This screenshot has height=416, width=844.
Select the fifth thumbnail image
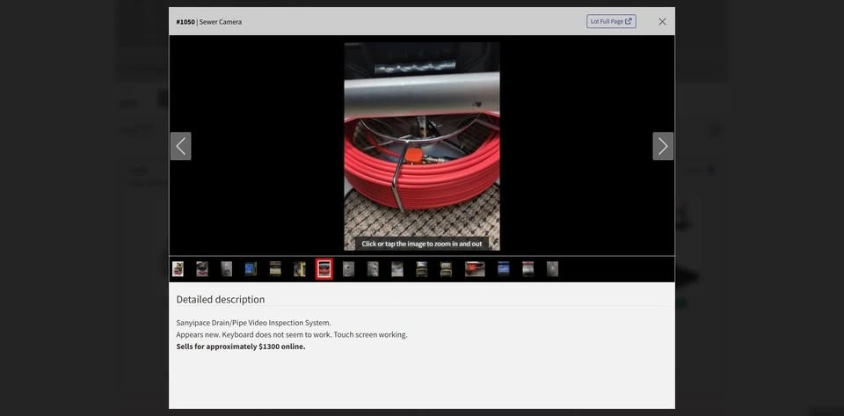tap(275, 269)
